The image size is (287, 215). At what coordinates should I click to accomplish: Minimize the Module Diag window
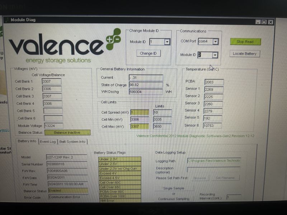coord(258,22)
